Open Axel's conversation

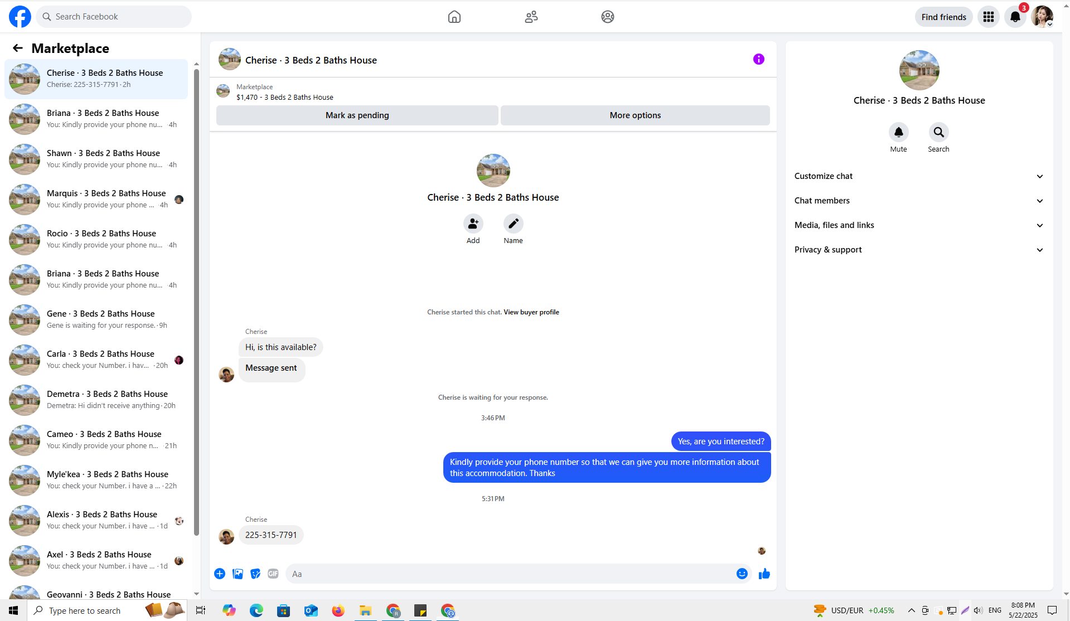96,560
